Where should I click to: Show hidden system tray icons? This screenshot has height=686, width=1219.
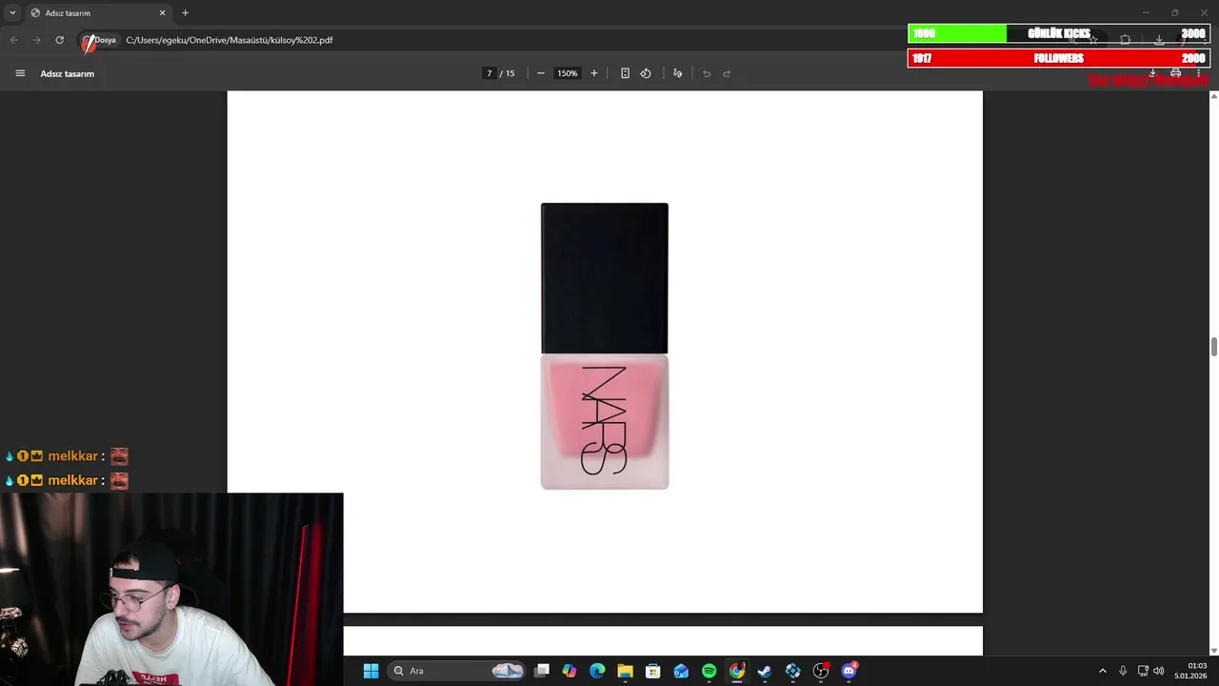(x=1103, y=671)
